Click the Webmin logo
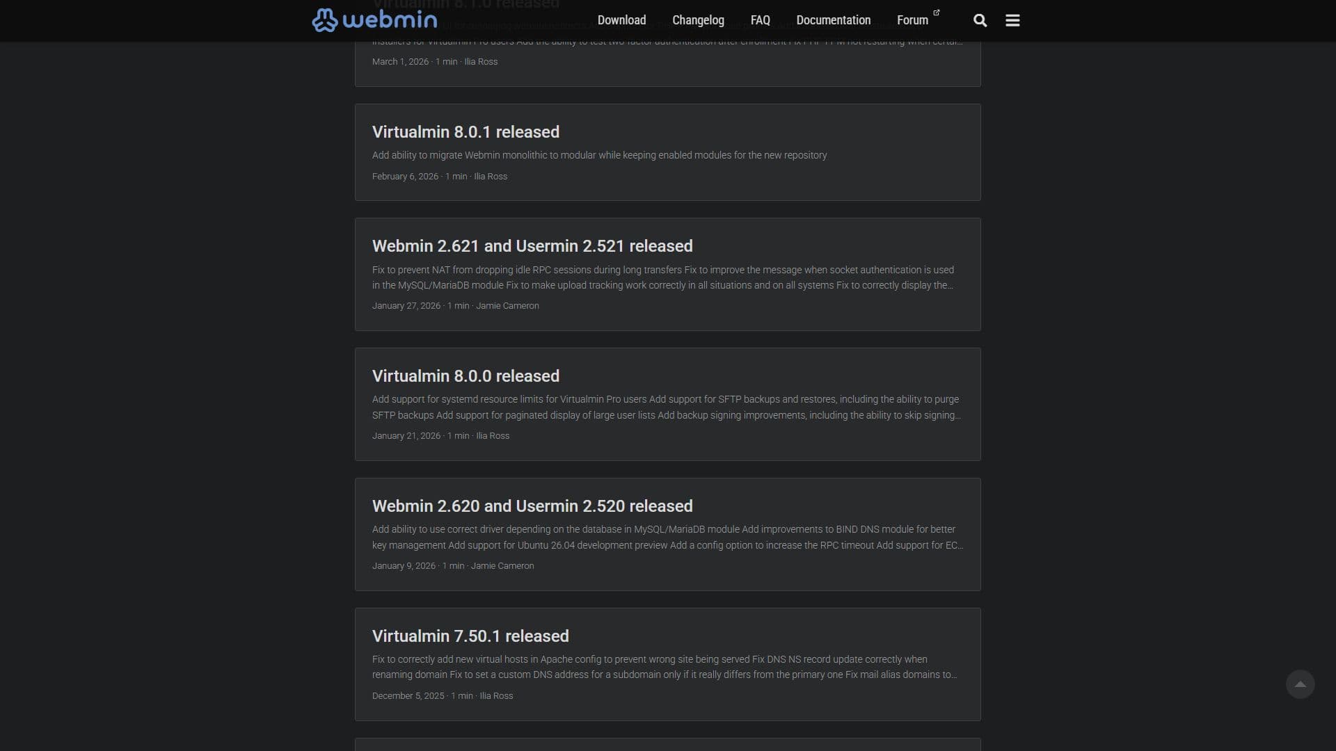This screenshot has height=751, width=1336. point(374,20)
